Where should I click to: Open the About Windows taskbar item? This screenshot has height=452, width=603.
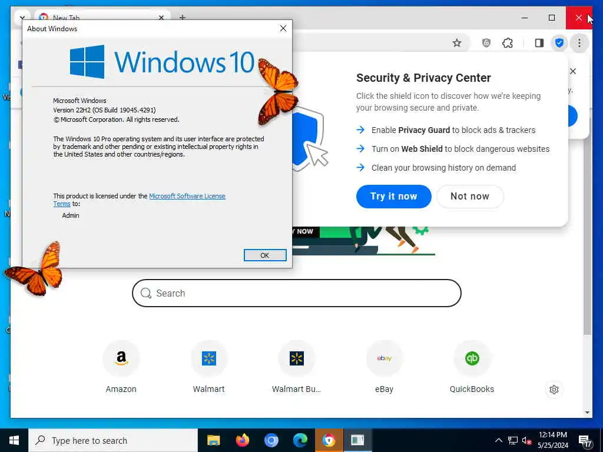(357, 440)
